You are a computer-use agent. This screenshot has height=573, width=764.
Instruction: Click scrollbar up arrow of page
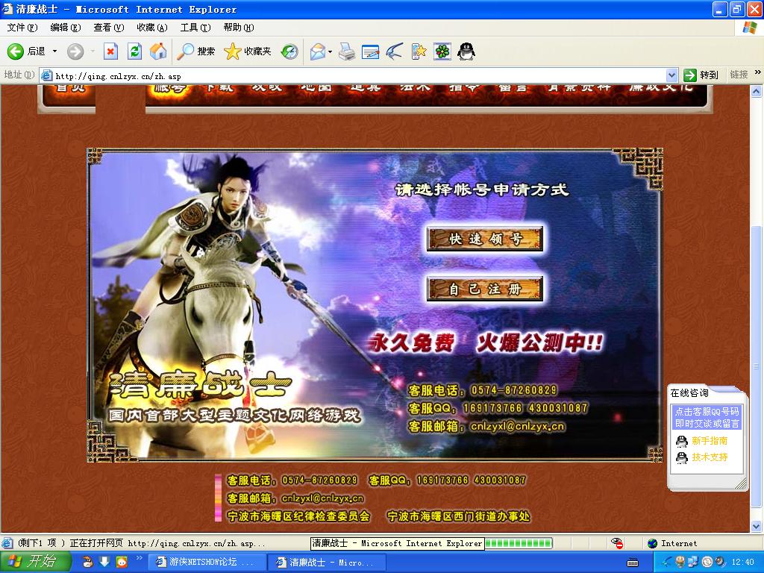(757, 91)
